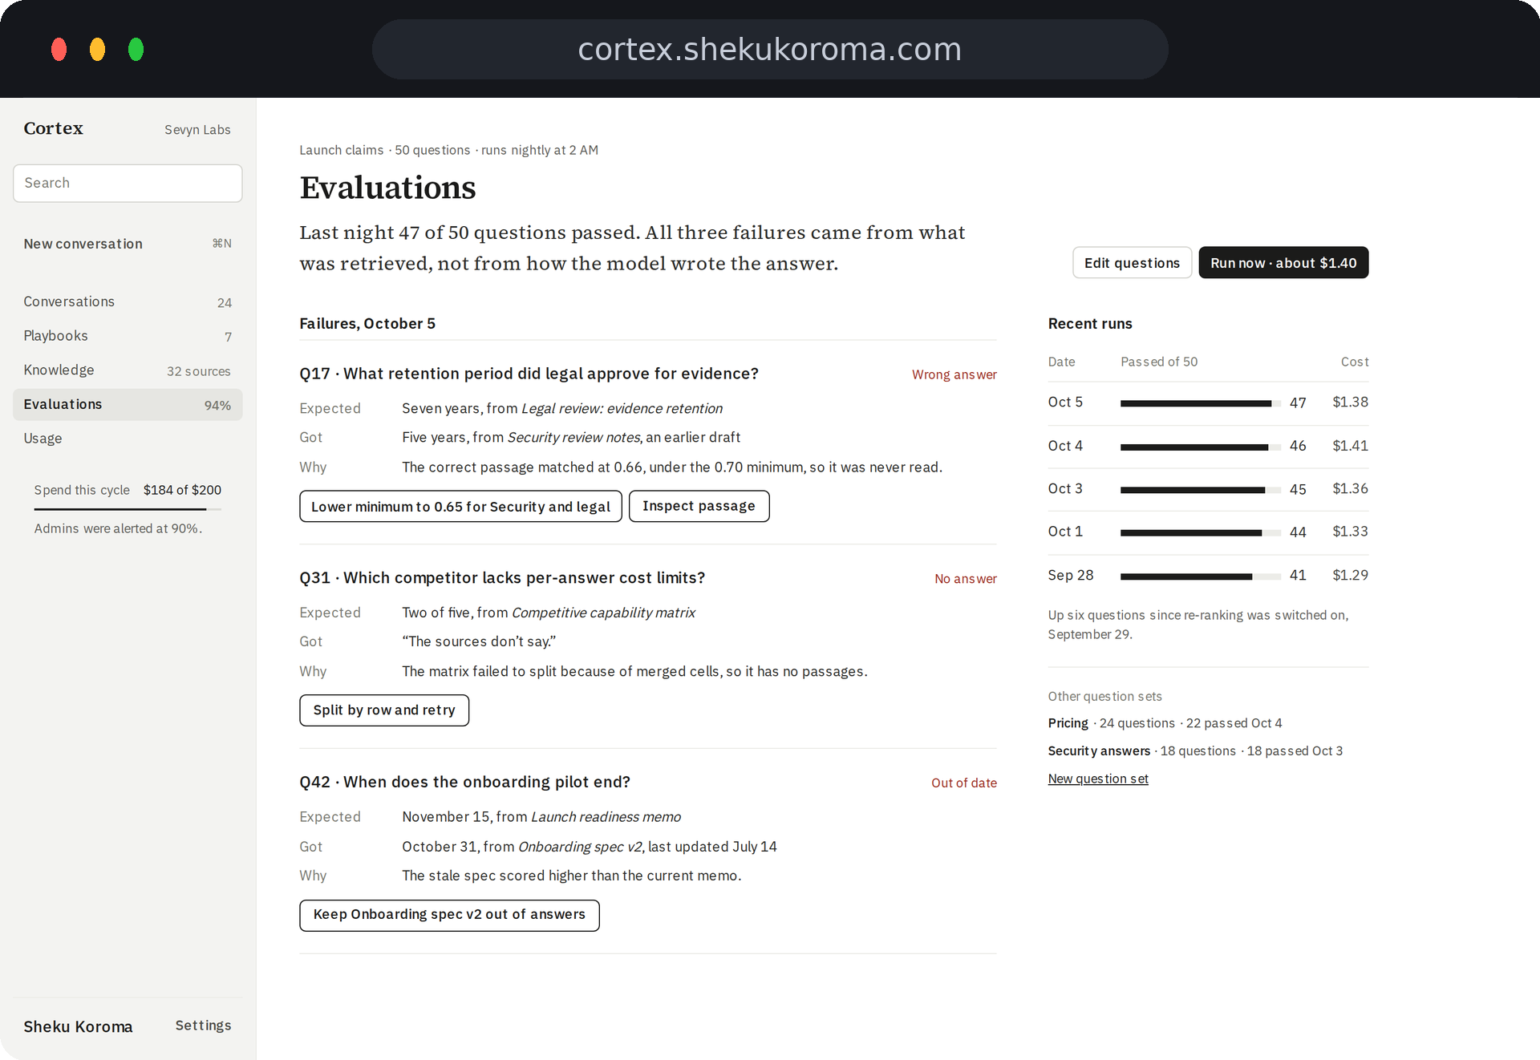Screen dimensions: 1540x1060
Task: Click the Q31 competitor cost limits title
Action: coord(502,578)
